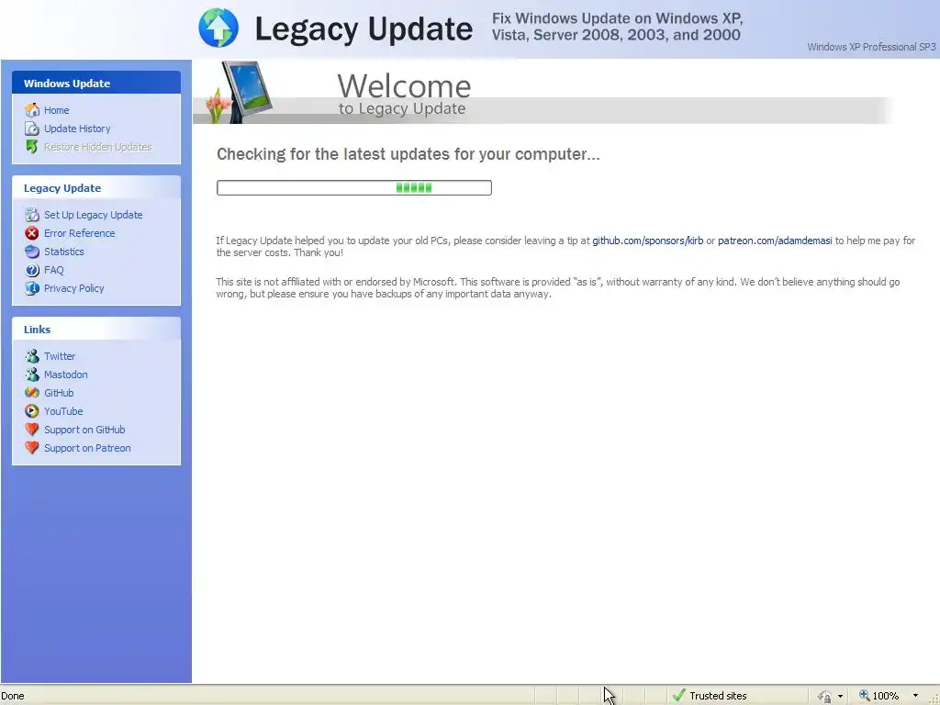Click the Done status text
Image resolution: width=940 pixels, height=705 pixels.
(13, 696)
